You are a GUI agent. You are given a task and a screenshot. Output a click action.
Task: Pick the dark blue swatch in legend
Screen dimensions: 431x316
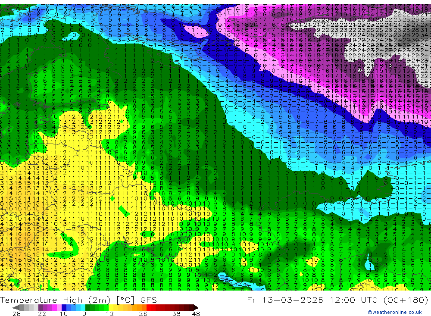[64, 308]
